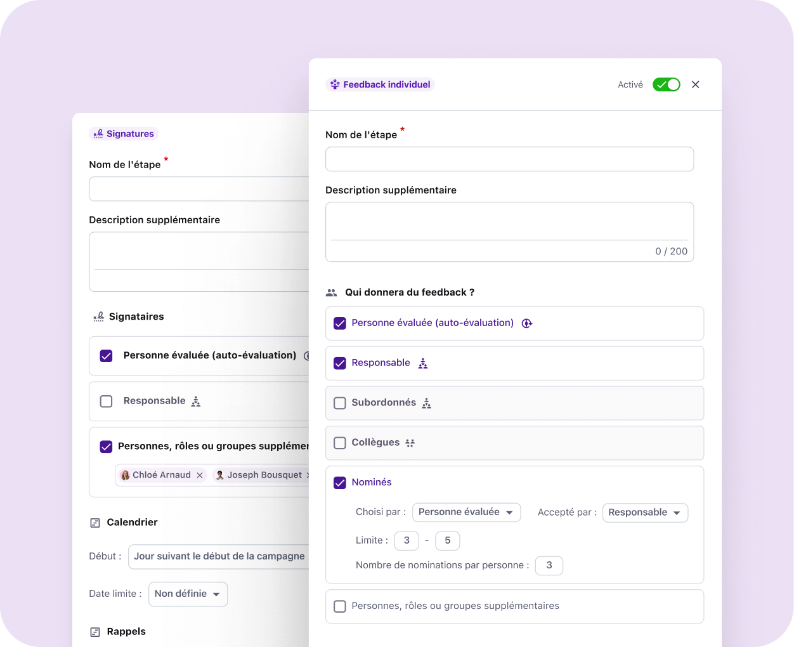Image resolution: width=794 pixels, height=647 pixels.
Task: Click the hierarchy icon next to Responsable feedback
Action: coord(423,363)
